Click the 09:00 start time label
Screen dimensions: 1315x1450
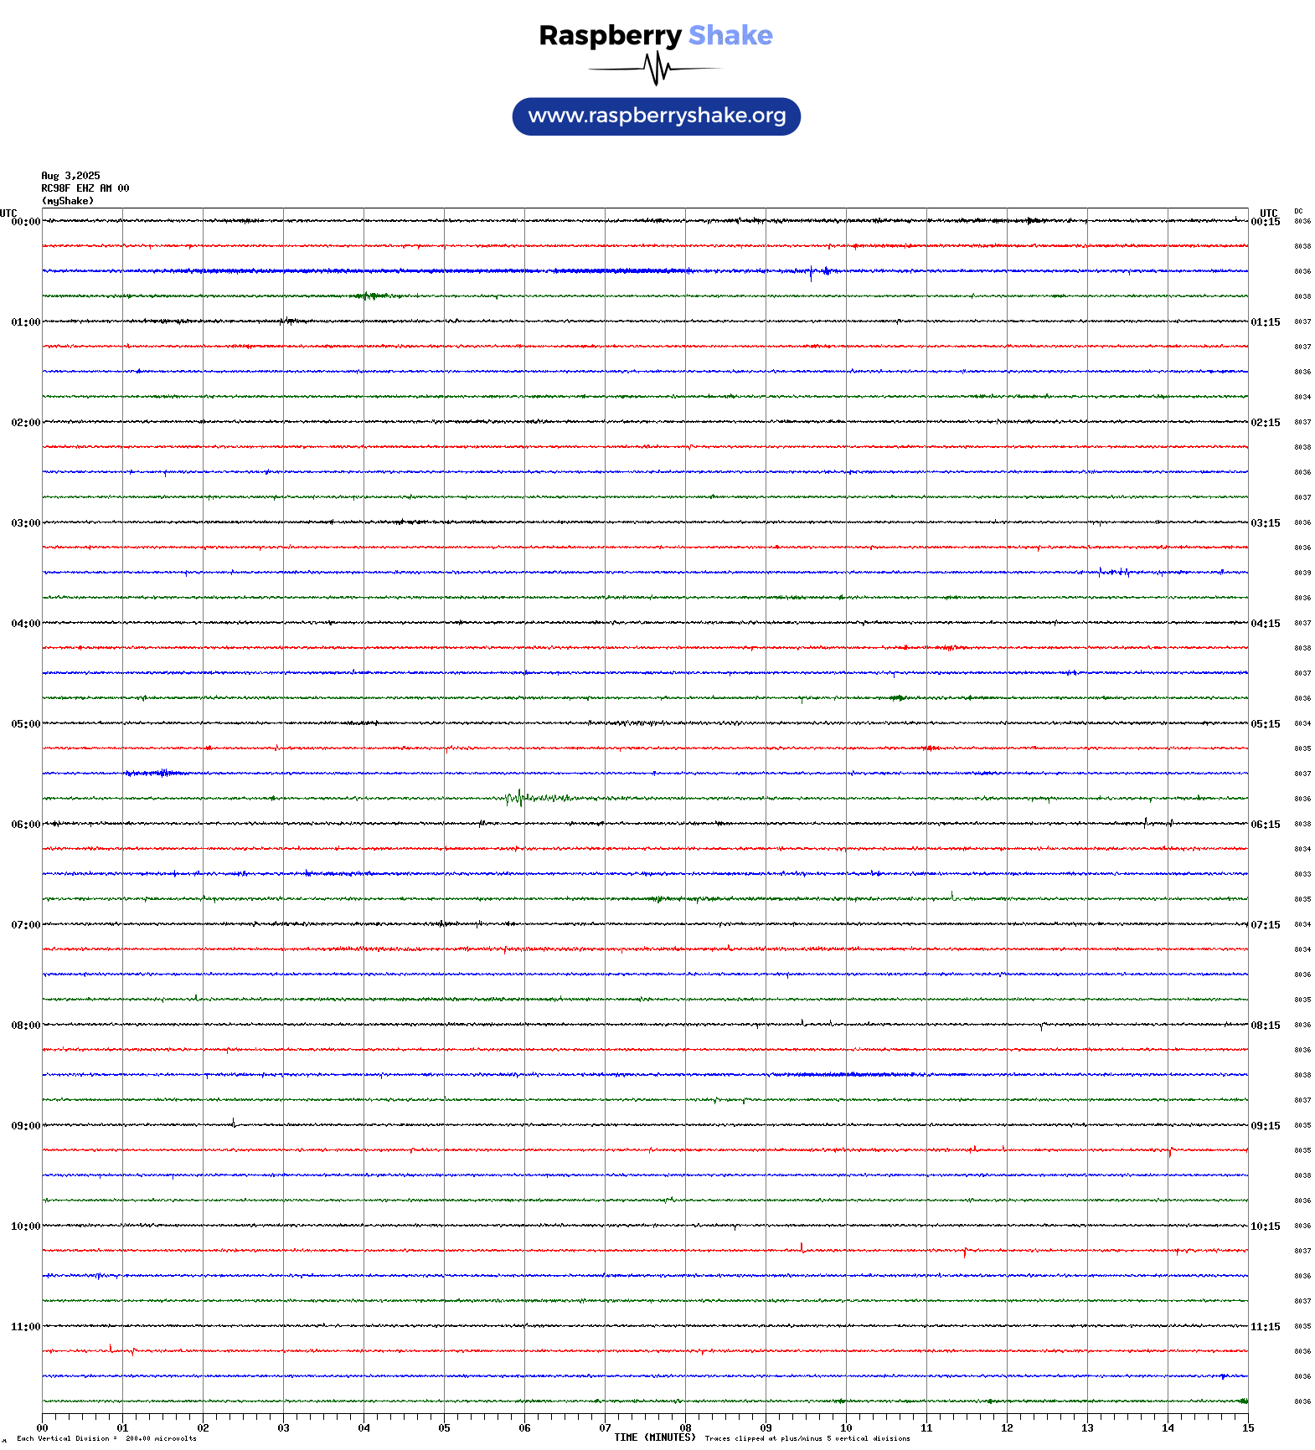[x=25, y=1126]
